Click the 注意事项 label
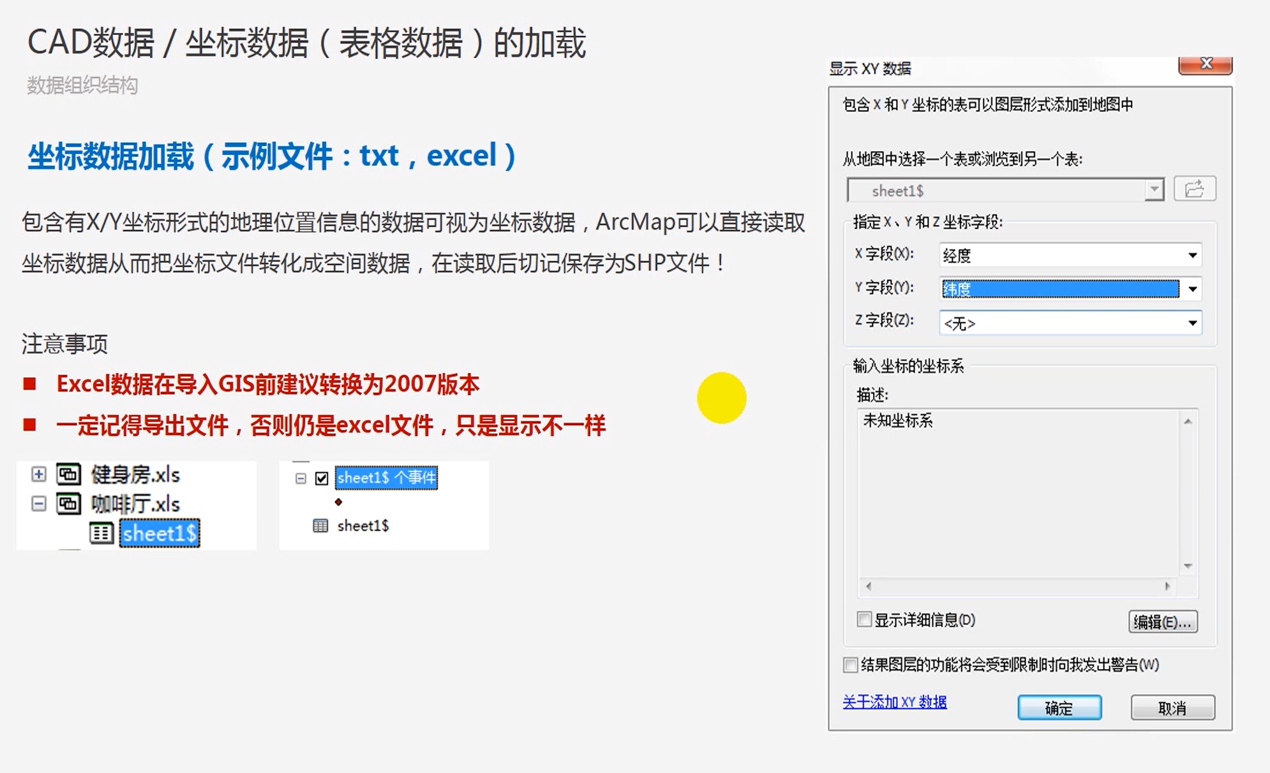 (x=64, y=344)
